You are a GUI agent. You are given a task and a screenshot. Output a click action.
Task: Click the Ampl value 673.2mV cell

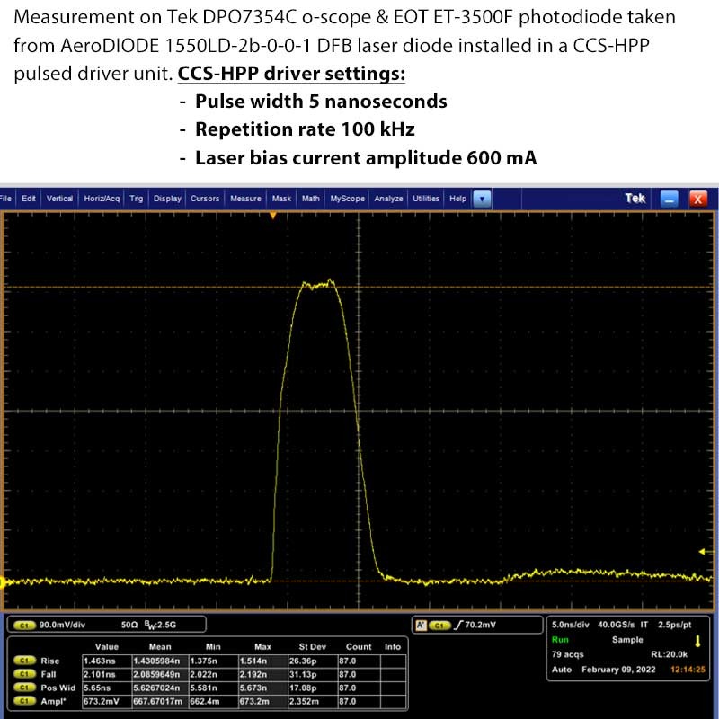[107, 701]
